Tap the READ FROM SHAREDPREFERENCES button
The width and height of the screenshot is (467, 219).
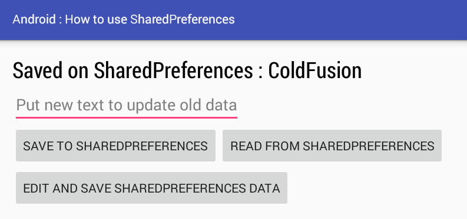pos(332,146)
